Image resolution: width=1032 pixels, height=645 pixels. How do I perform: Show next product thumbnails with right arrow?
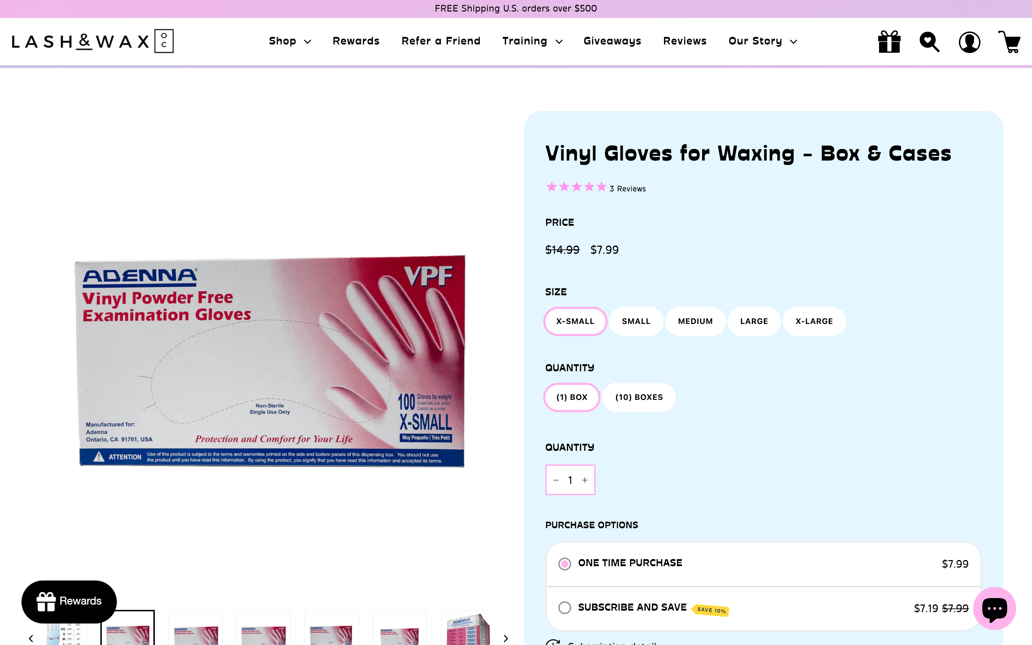pyautogui.click(x=506, y=638)
